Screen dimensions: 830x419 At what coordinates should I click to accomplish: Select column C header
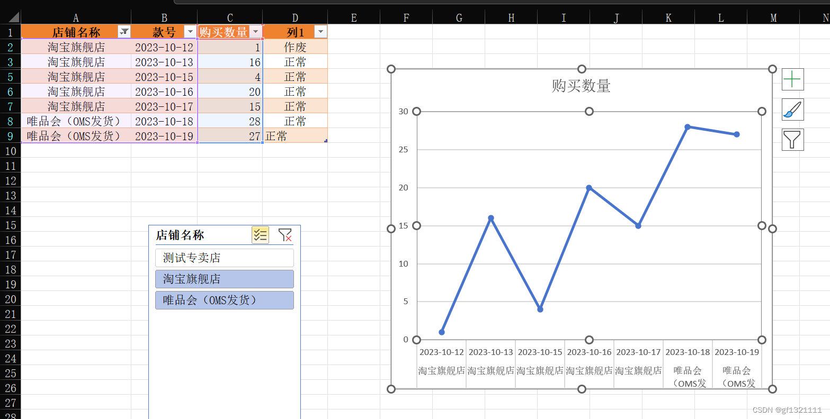click(230, 18)
